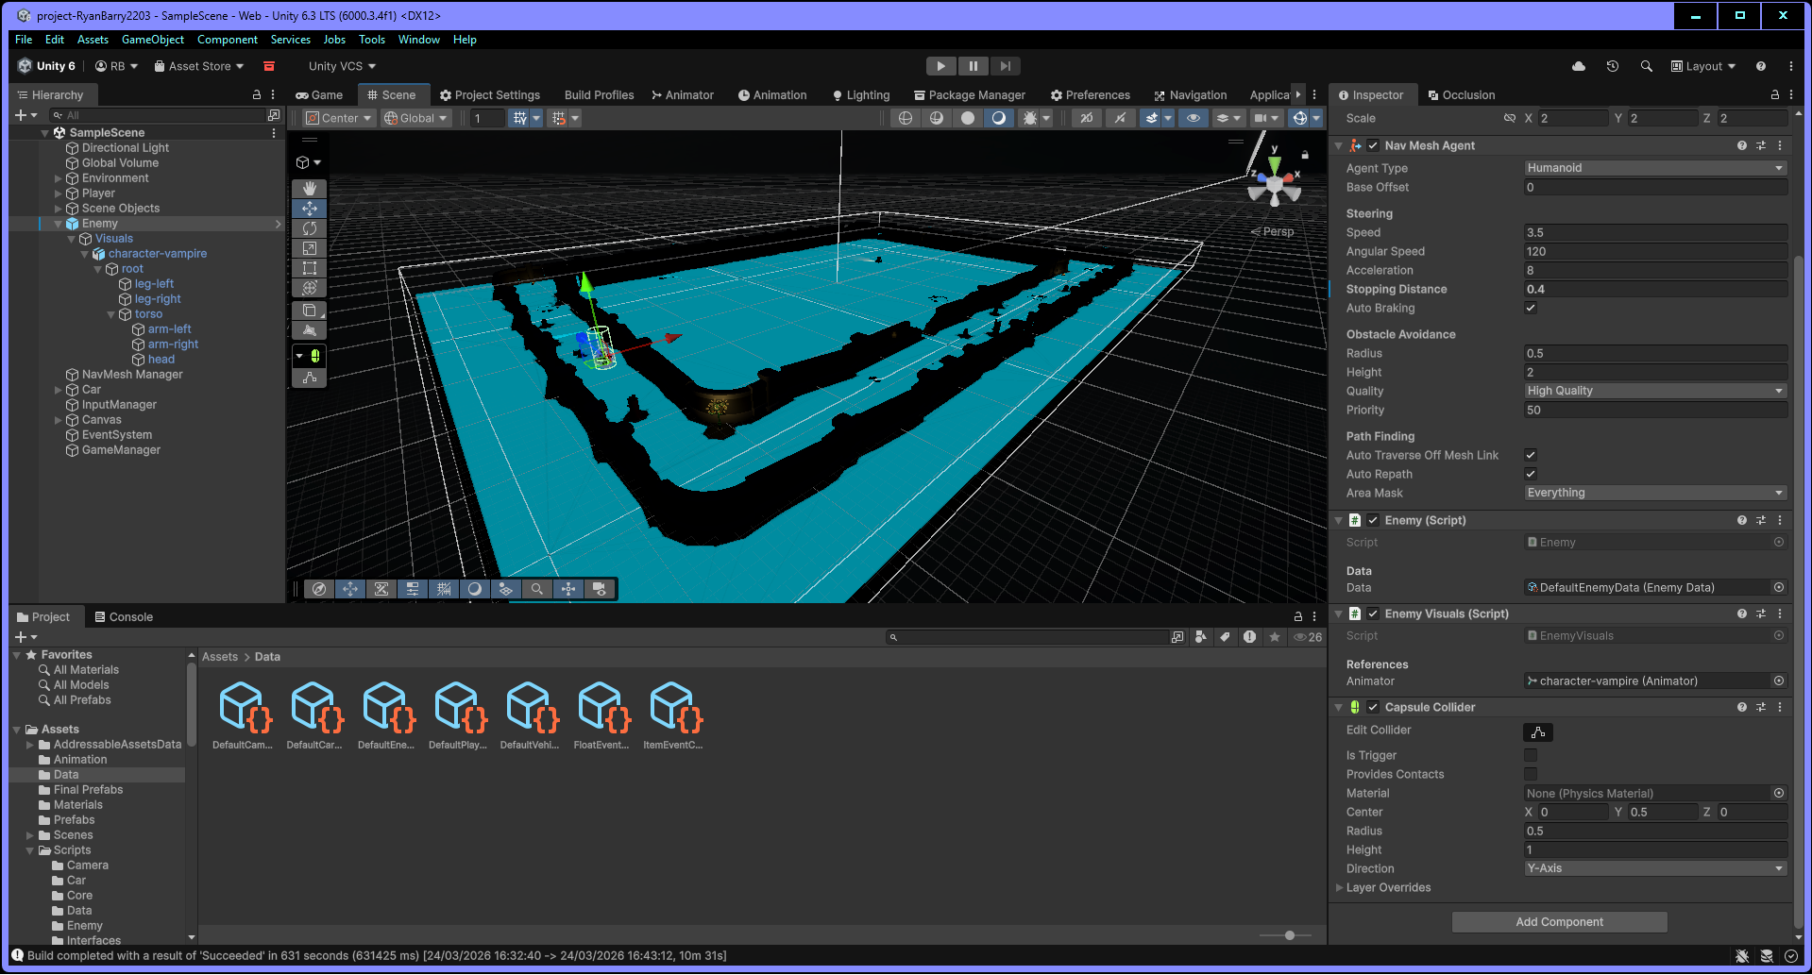Image resolution: width=1812 pixels, height=975 pixels.
Task: Click the Add Component button
Action: click(1559, 922)
